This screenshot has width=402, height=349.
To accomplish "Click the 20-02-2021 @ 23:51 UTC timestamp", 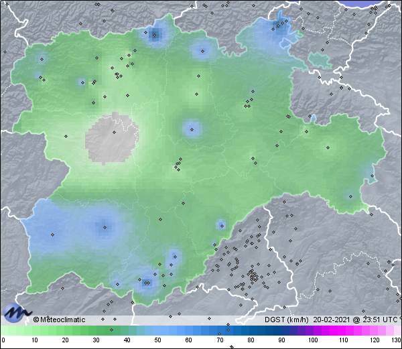I will pos(356,320).
